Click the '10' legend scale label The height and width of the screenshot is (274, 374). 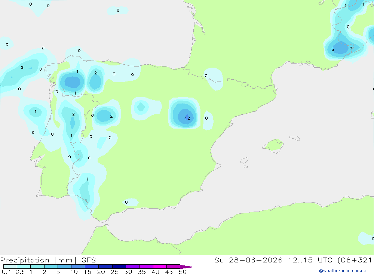point(74,272)
